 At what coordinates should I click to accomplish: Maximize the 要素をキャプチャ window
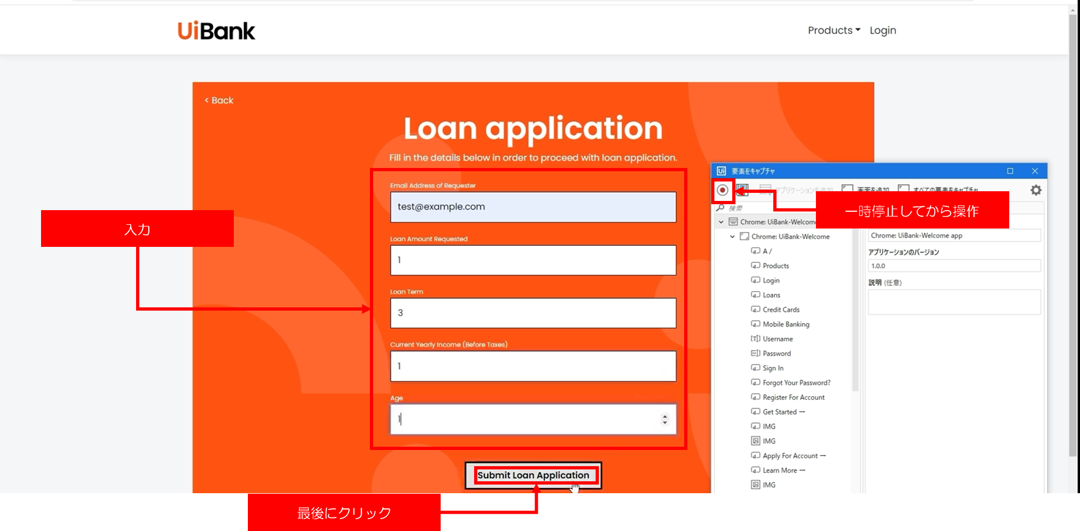[x=1010, y=171]
